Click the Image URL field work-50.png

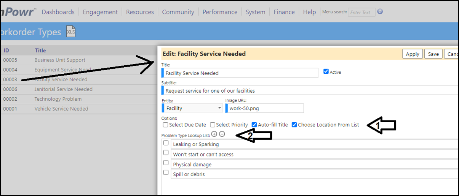click(265, 108)
